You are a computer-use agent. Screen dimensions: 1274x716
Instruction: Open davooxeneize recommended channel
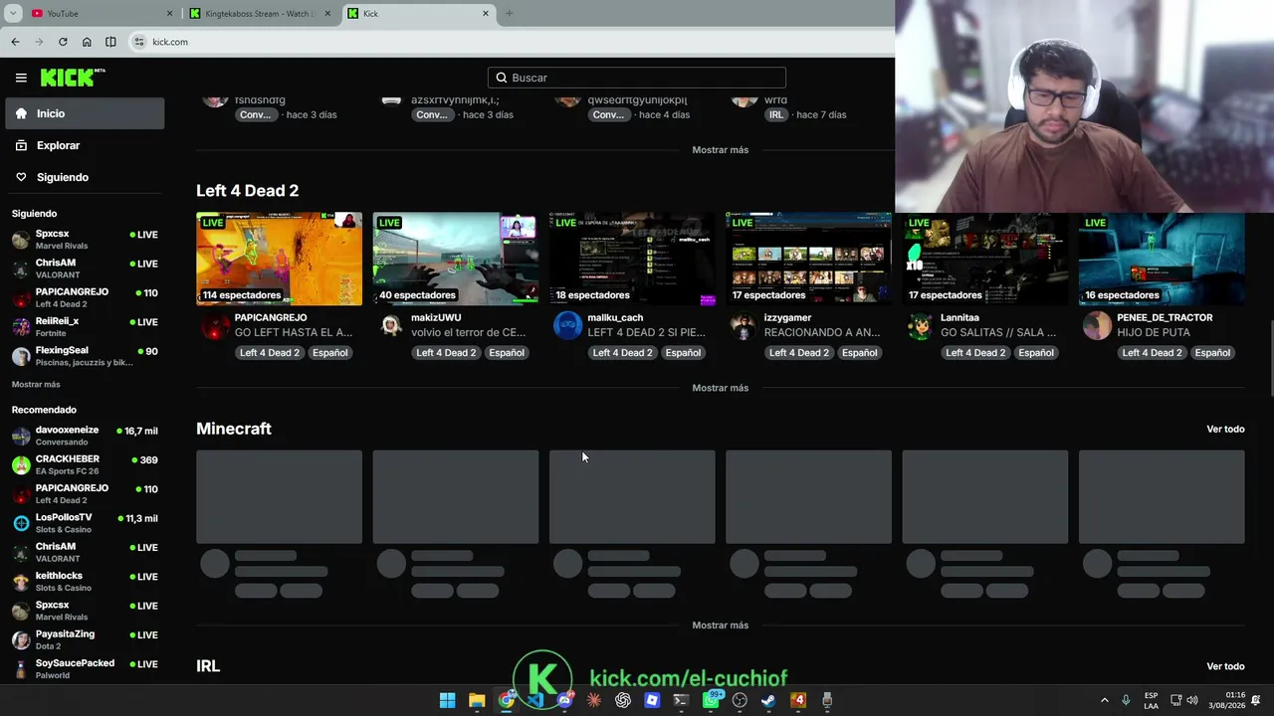(85, 436)
